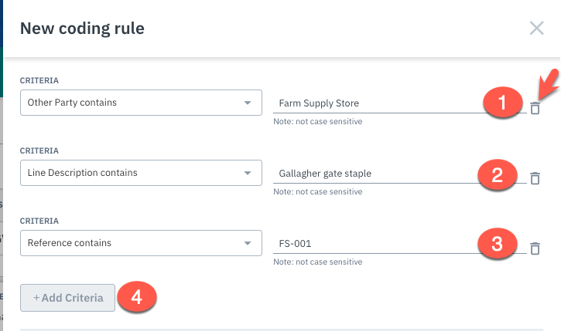Image resolution: width=561 pixels, height=331 pixels.
Task: Click the Gallagher gate staple input field
Action: click(x=371, y=174)
